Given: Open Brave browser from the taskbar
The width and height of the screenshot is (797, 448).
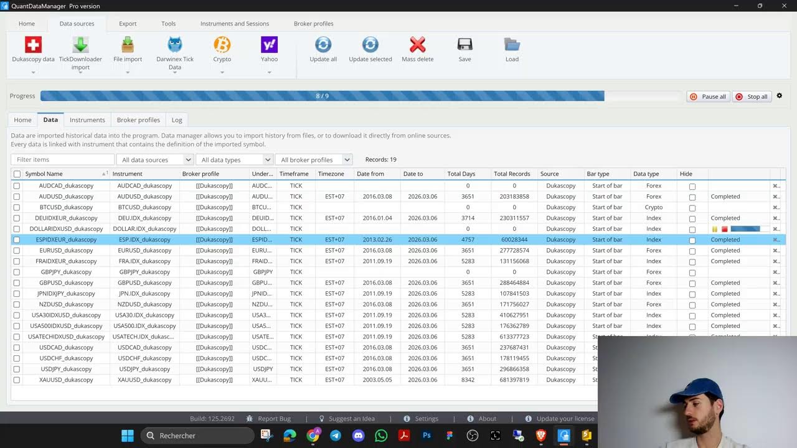Looking at the screenshot, I should coord(541,436).
